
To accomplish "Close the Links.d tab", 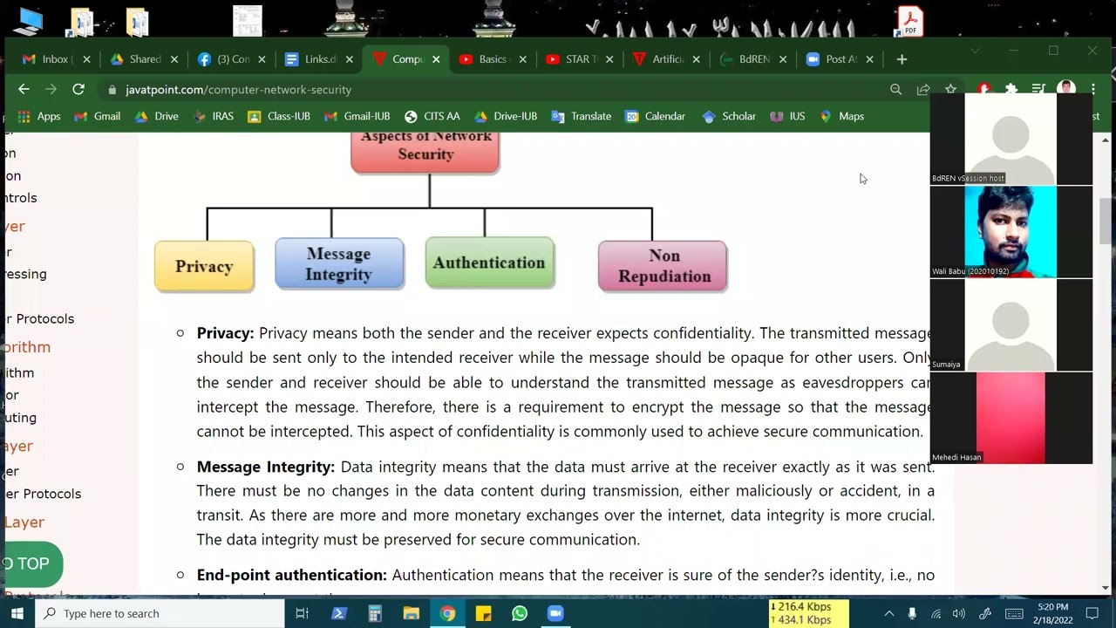I will pos(349,59).
